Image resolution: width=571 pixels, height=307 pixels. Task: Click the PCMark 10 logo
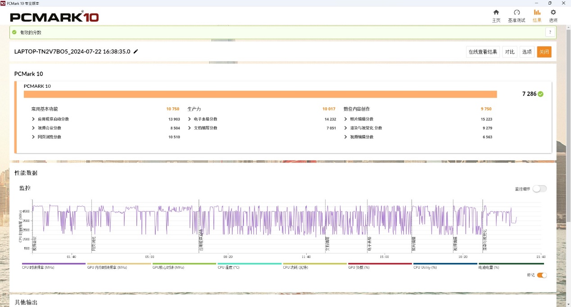click(x=54, y=17)
